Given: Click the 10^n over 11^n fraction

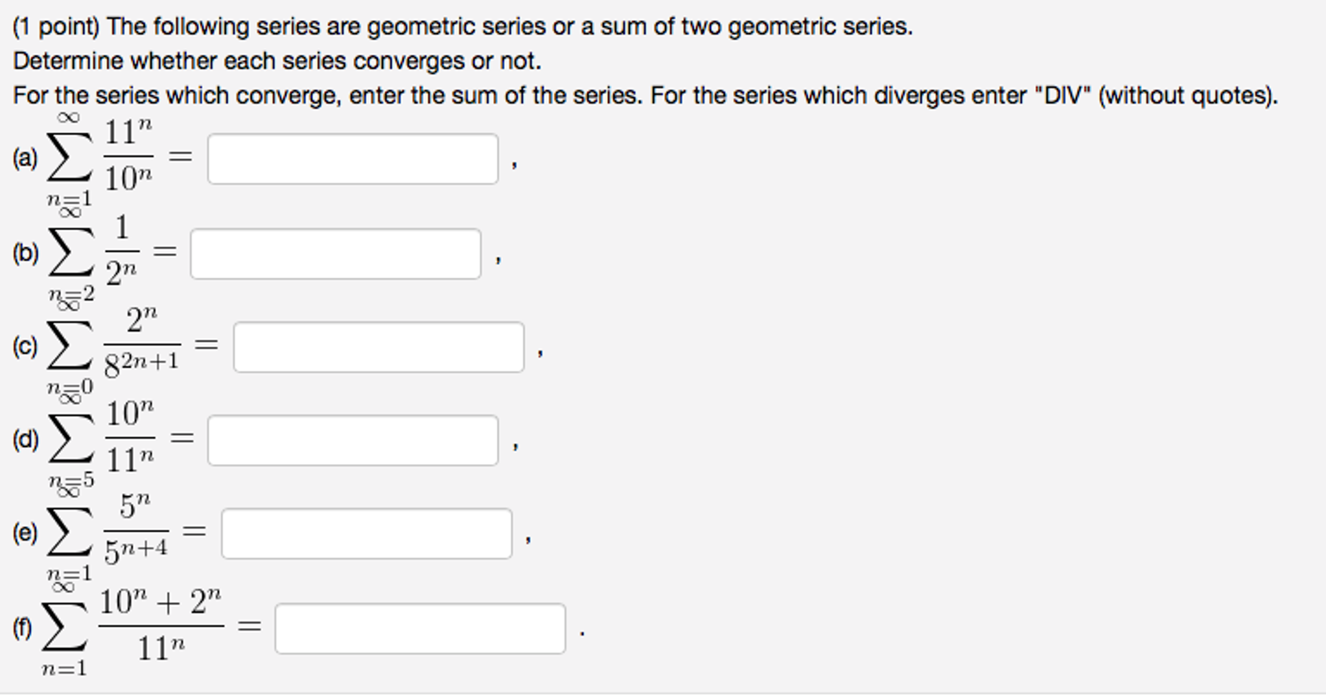Looking at the screenshot, I should pyautogui.click(x=130, y=437).
